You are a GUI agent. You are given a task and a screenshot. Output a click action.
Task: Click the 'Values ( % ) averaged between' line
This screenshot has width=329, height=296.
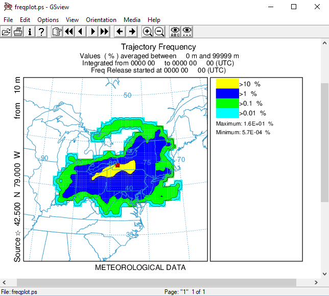(x=159, y=56)
